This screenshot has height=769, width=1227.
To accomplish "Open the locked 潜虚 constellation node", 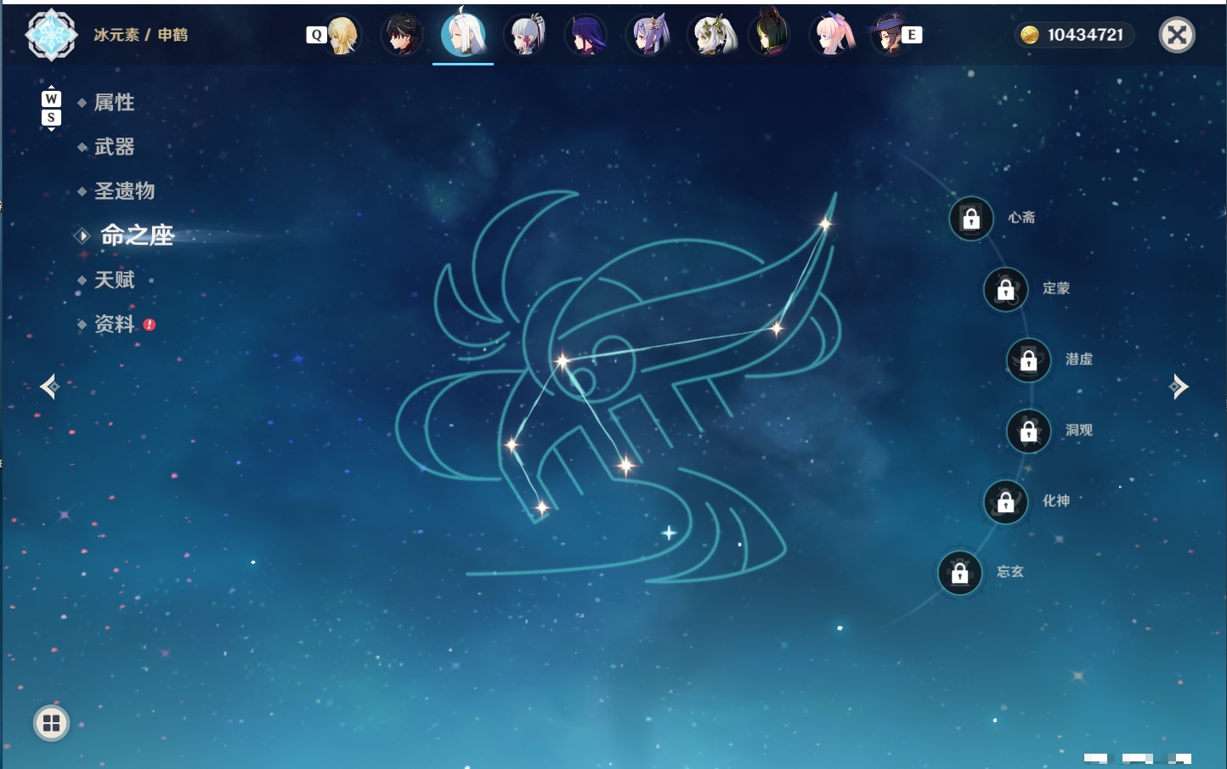I will pyautogui.click(x=1028, y=360).
